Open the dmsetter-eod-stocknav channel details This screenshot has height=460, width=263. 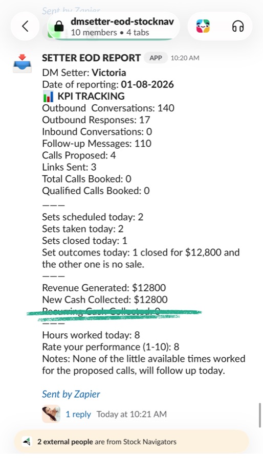pos(114,26)
